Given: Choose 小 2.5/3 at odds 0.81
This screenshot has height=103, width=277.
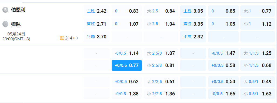Looking at the screenshot, I should pos(161,65).
